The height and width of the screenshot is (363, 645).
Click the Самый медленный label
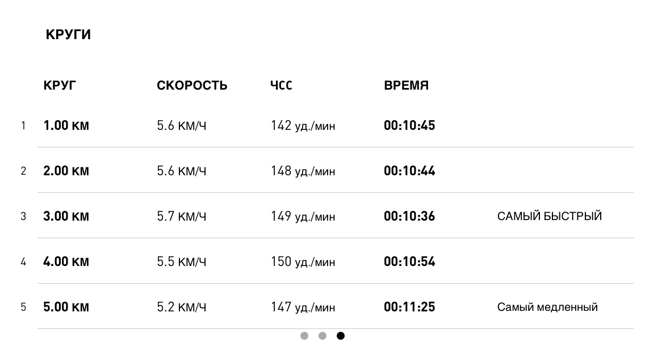(547, 307)
